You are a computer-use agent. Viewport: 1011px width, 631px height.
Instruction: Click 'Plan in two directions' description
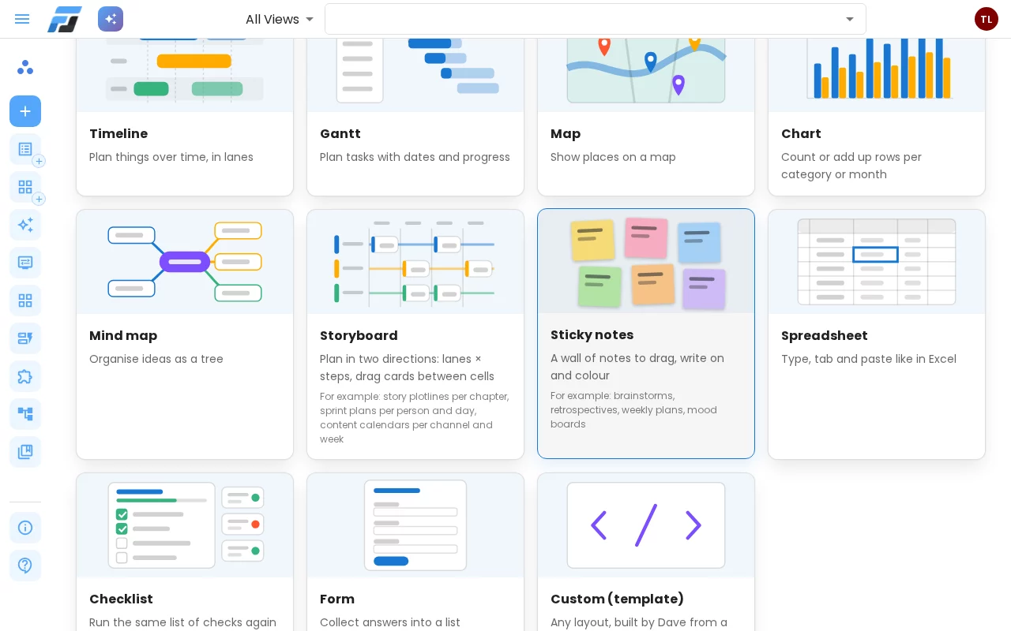point(407,368)
